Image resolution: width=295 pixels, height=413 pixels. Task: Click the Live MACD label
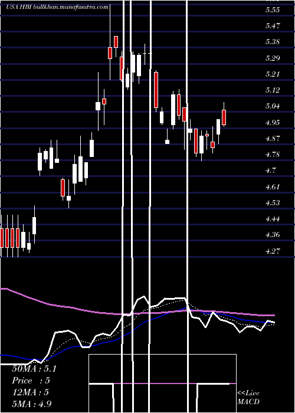(x=248, y=397)
